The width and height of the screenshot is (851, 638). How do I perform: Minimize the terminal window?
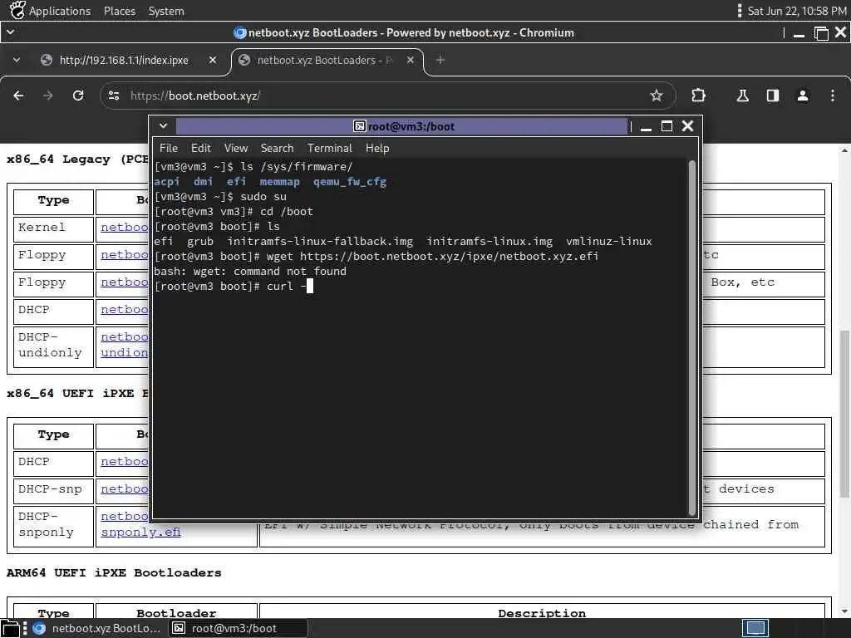pyautogui.click(x=646, y=127)
